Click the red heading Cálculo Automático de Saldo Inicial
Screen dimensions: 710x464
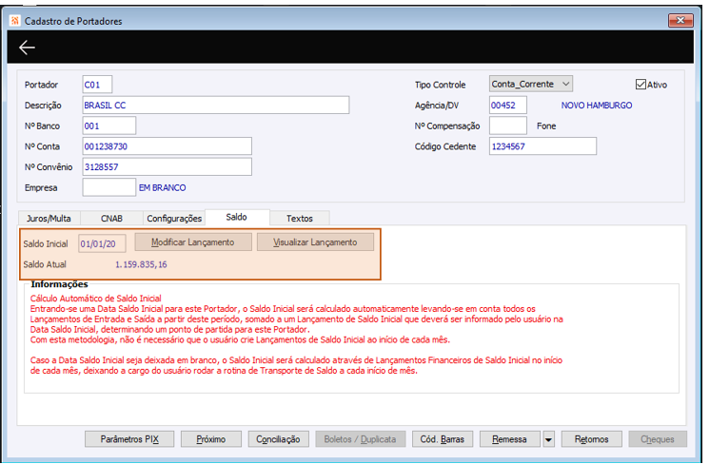(x=95, y=299)
